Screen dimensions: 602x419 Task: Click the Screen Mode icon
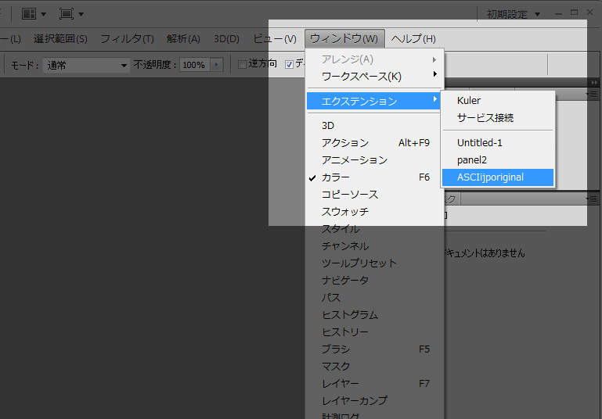click(x=71, y=14)
